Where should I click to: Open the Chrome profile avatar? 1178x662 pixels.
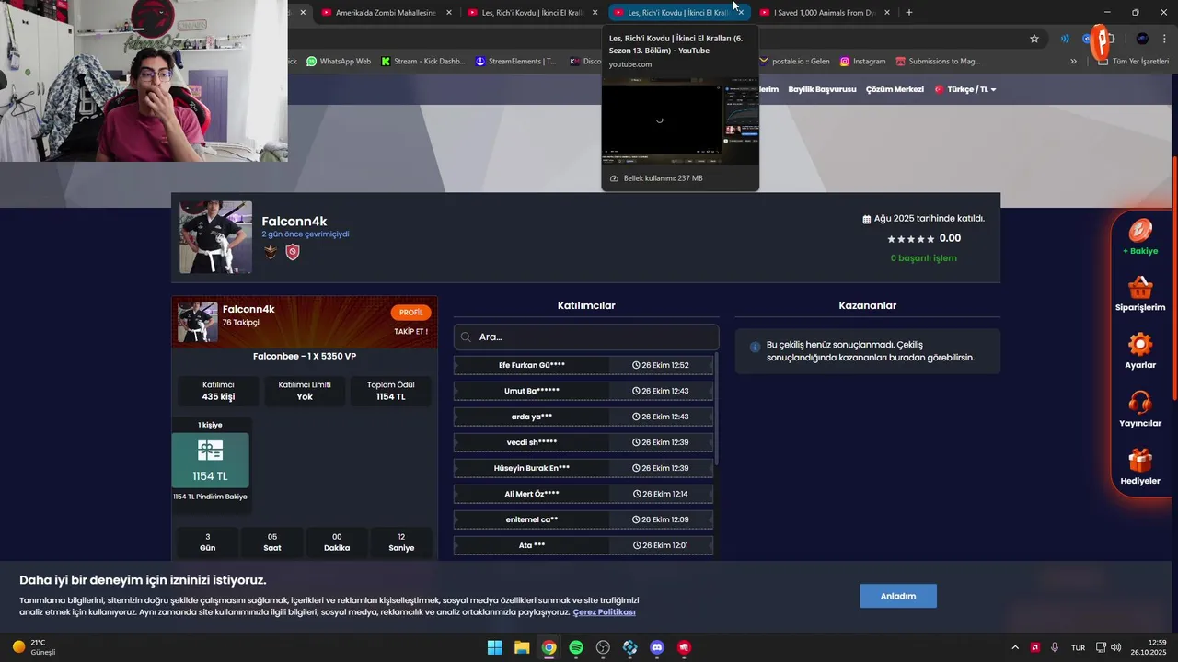(1142, 39)
